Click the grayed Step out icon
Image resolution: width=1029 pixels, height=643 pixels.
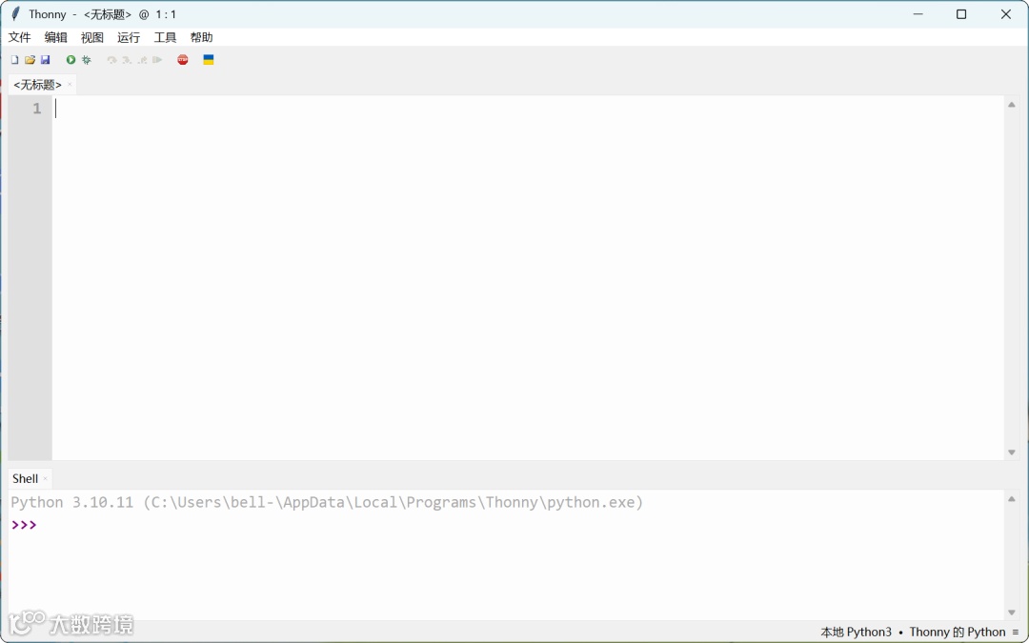click(x=142, y=60)
